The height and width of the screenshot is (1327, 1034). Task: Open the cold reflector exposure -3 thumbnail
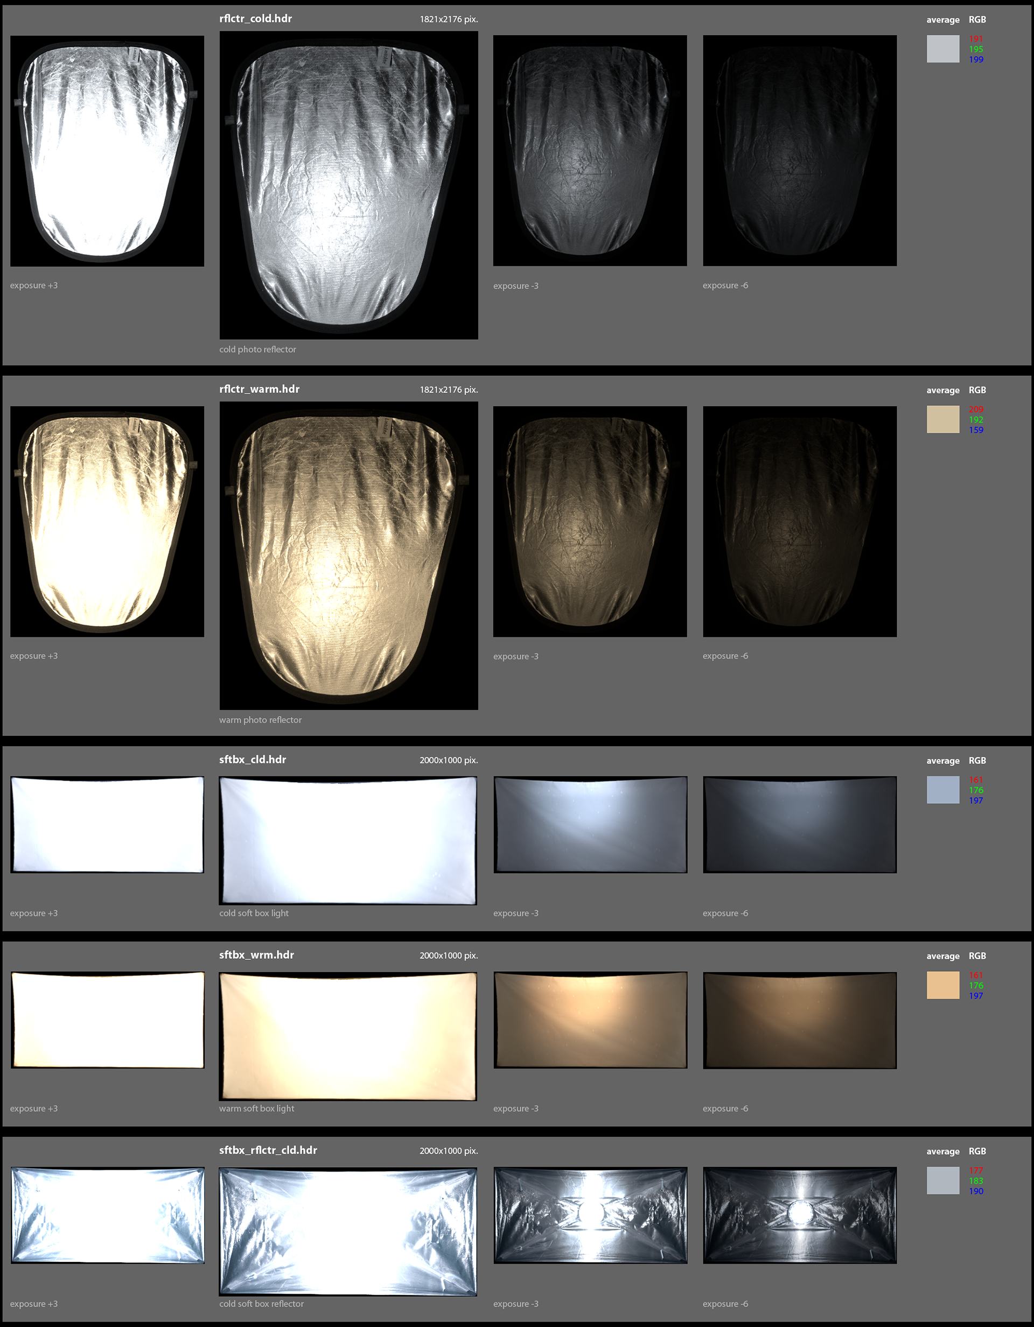pyautogui.click(x=590, y=151)
